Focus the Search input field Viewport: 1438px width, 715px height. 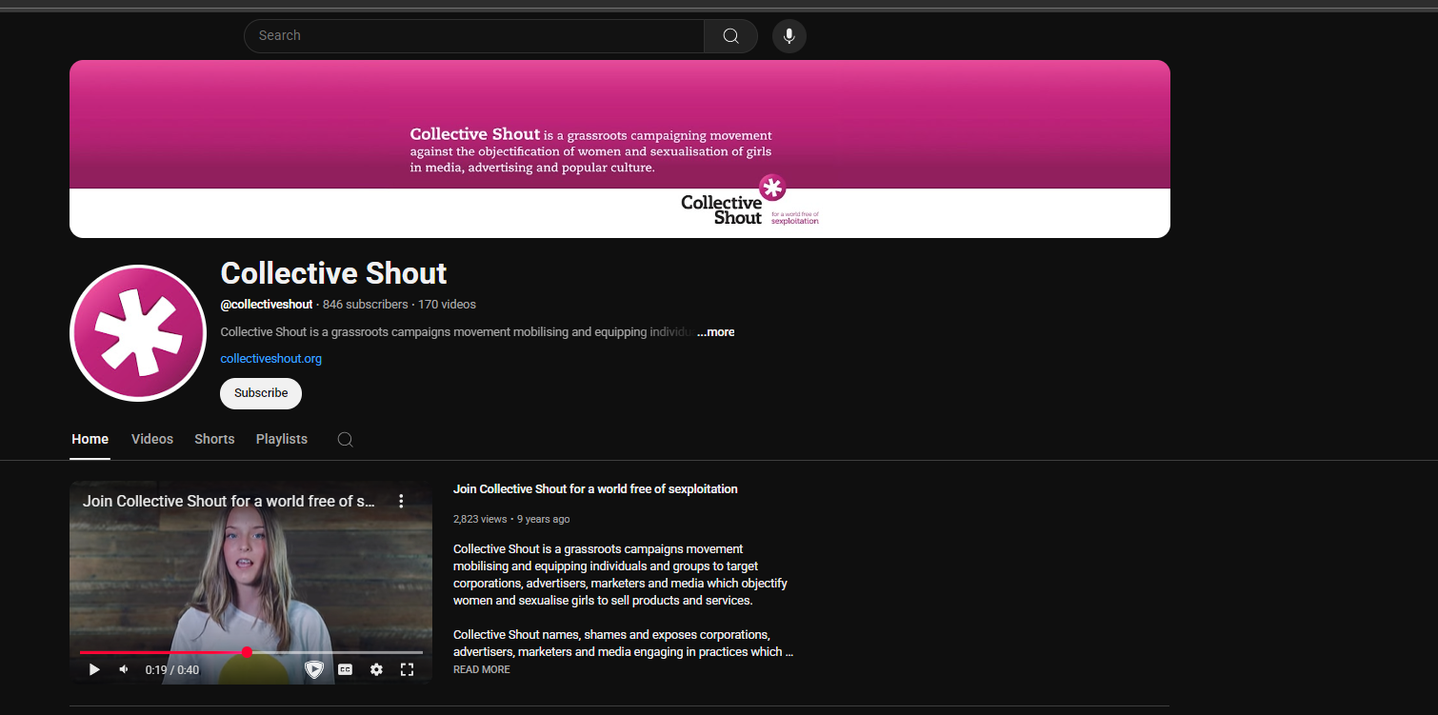click(473, 36)
